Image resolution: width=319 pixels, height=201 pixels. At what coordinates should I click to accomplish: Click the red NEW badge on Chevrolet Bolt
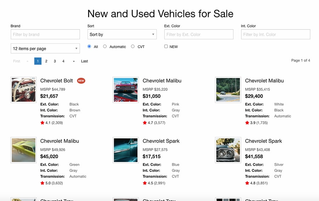click(81, 81)
